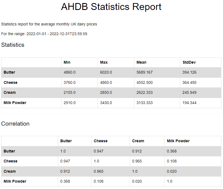The image size is (223, 189).
Task: Select the "StdDev" column header
Action: click(x=189, y=62)
